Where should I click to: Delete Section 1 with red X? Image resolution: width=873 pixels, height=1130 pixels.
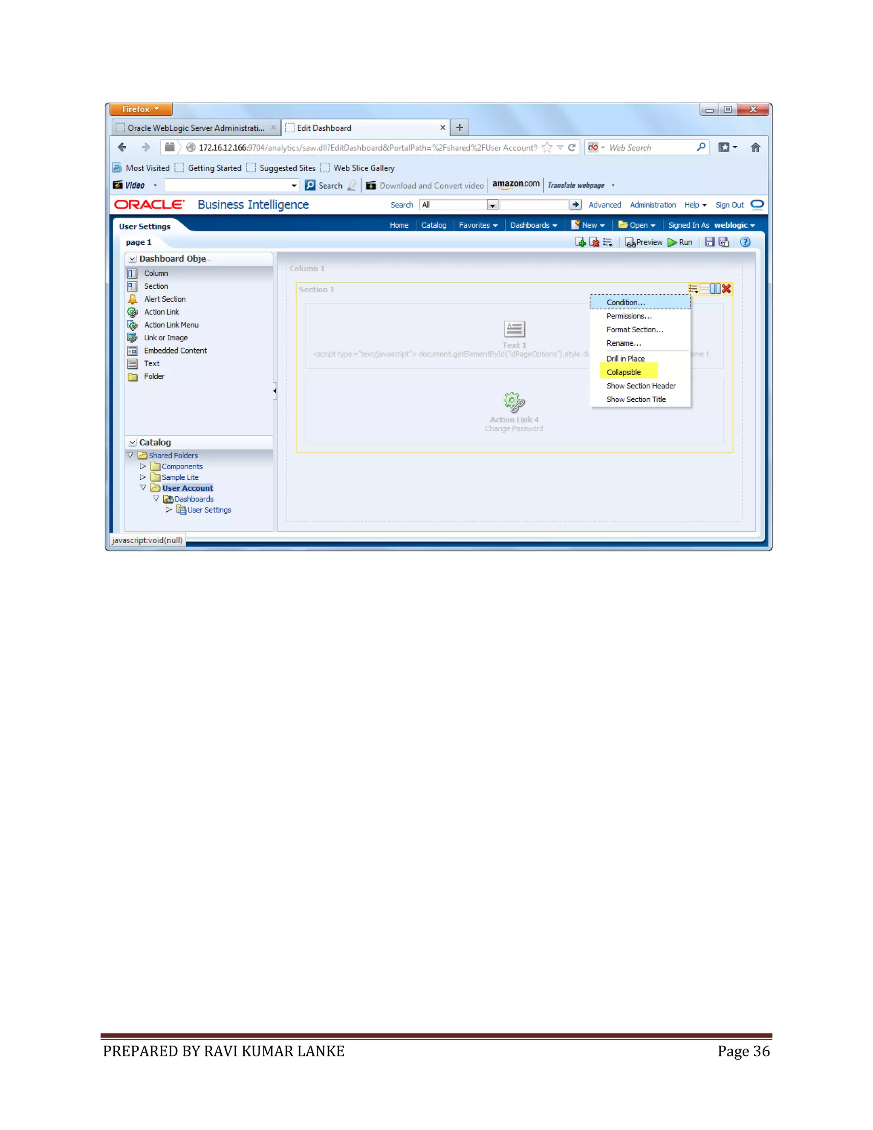click(x=727, y=289)
